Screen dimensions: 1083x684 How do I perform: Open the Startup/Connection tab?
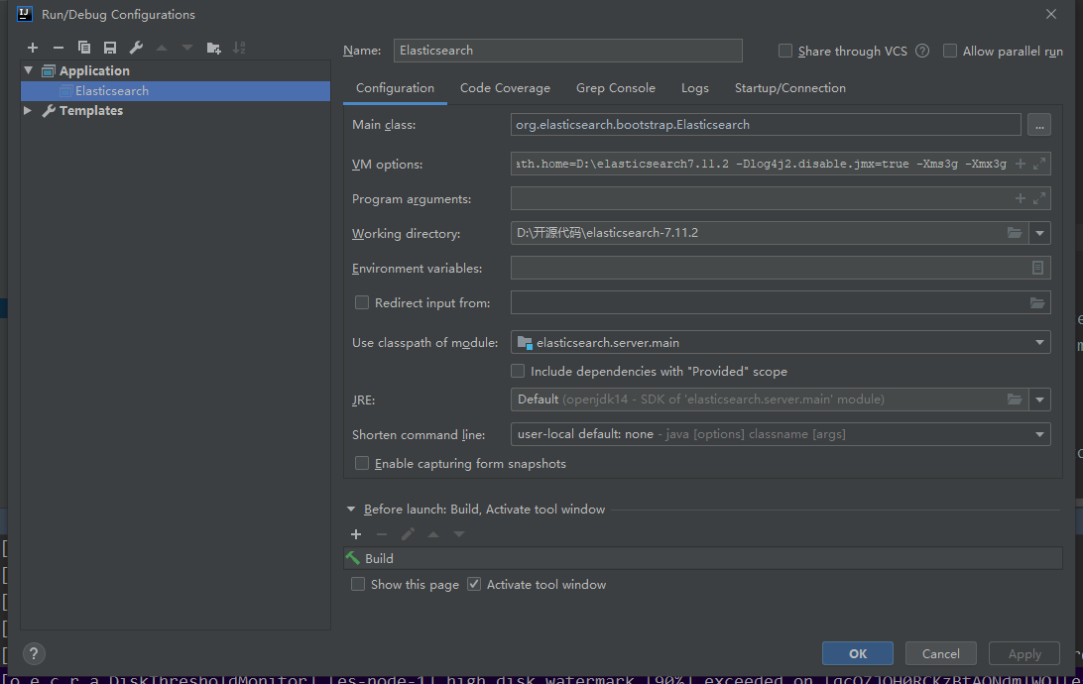click(x=790, y=88)
